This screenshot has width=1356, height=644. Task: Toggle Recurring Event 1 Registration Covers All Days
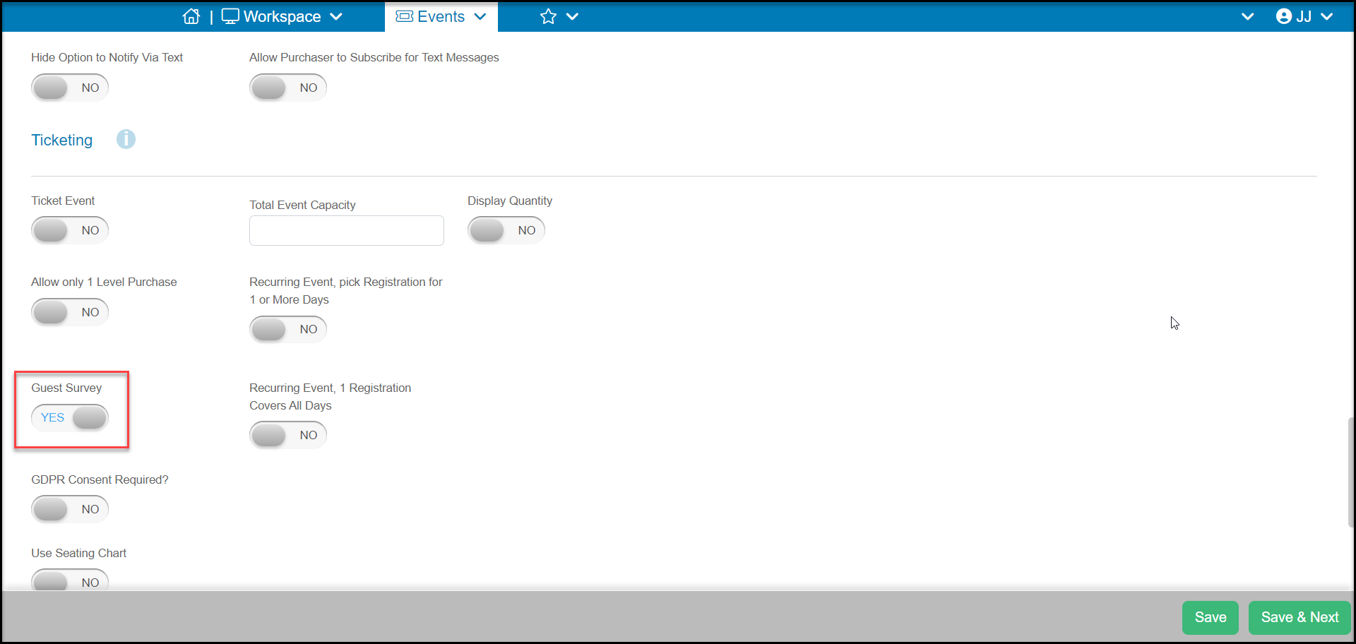[x=288, y=435]
